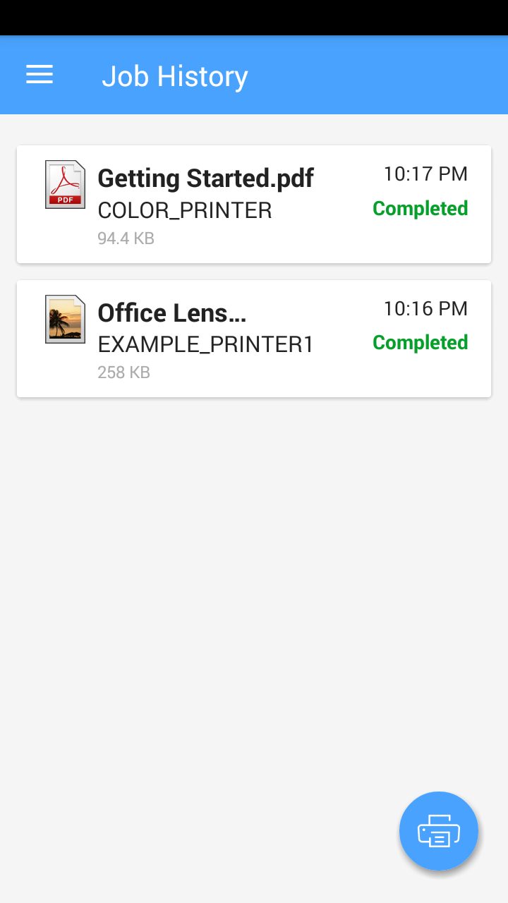The width and height of the screenshot is (508, 903).
Task: Tap Completed status on Getting Started.pdf
Action: [420, 209]
